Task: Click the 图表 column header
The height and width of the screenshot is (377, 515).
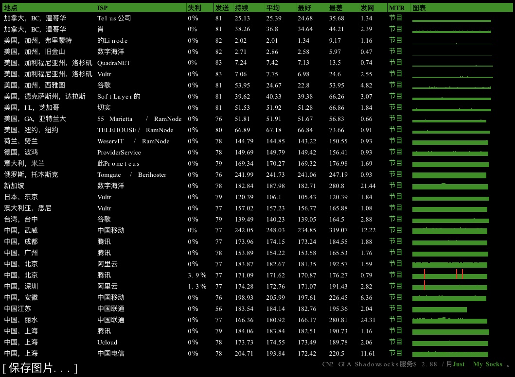Action: (419, 8)
